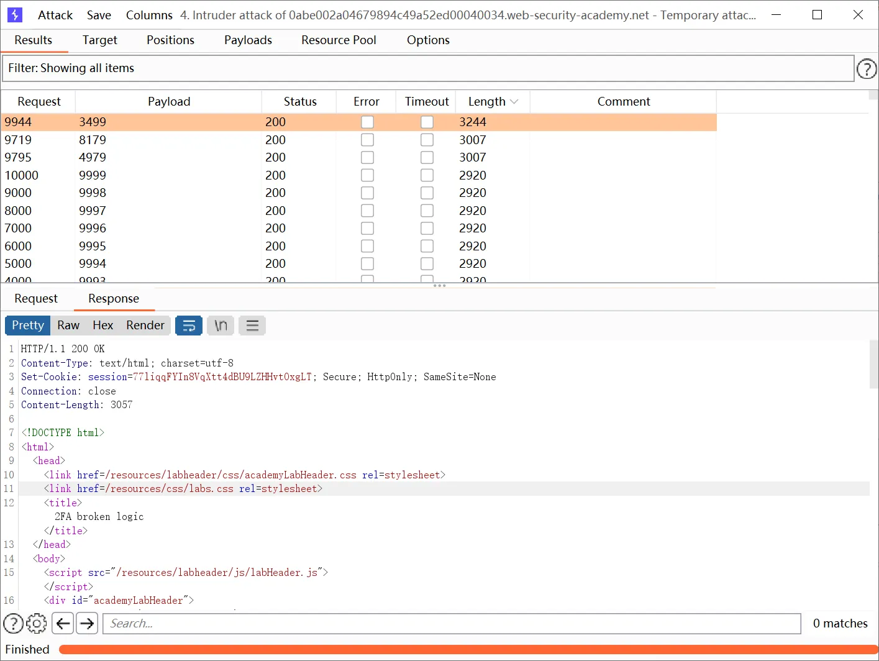879x661 pixels.
Task: Open the Attack menu
Action: click(x=55, y=15)
